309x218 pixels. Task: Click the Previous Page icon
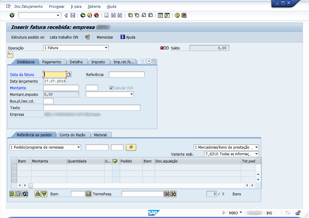(x=137, y=15)
